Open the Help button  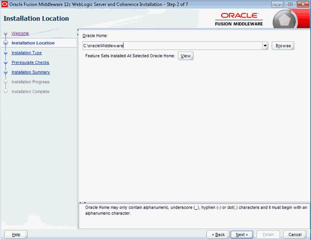[x=16, y=235]
